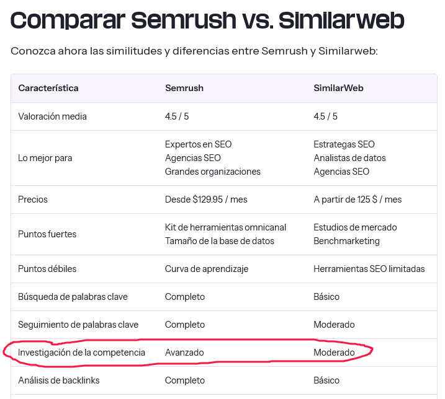
Task: Click the "Semrush" column header
Action: [184, 88]
